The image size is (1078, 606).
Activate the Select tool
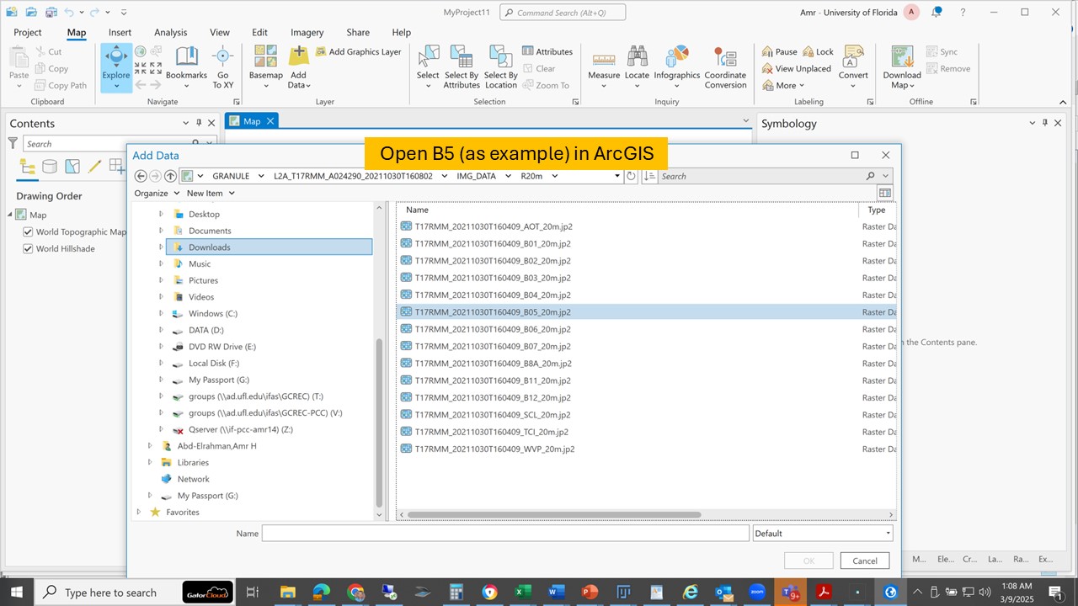pos(428,66)
